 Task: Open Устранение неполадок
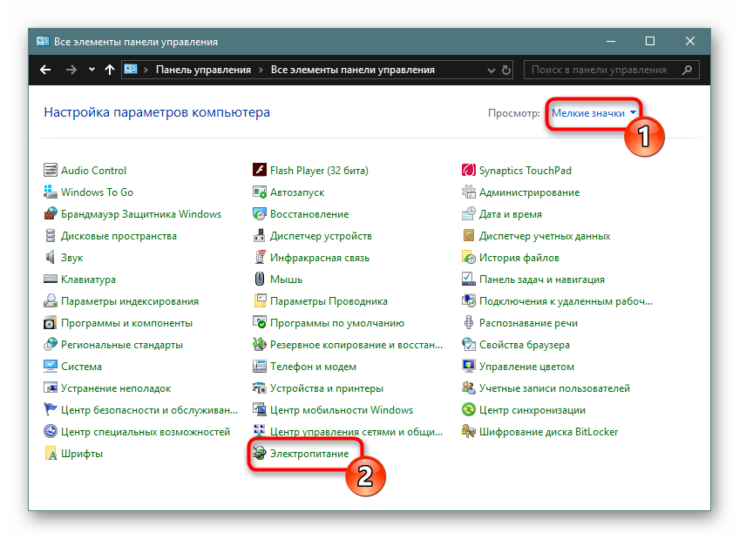[116, 387]
